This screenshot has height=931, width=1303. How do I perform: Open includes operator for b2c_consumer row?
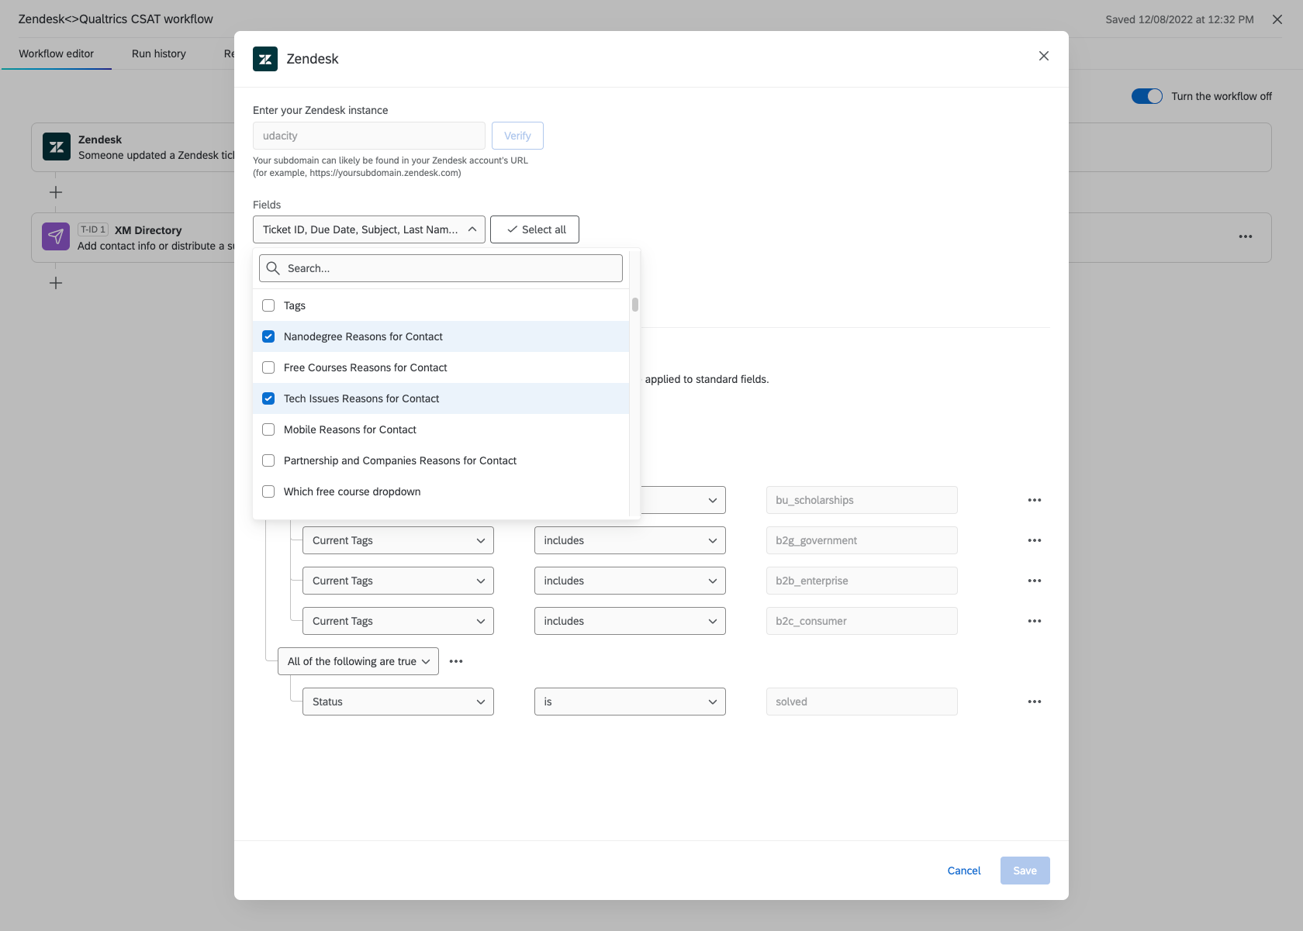(630, 621)
